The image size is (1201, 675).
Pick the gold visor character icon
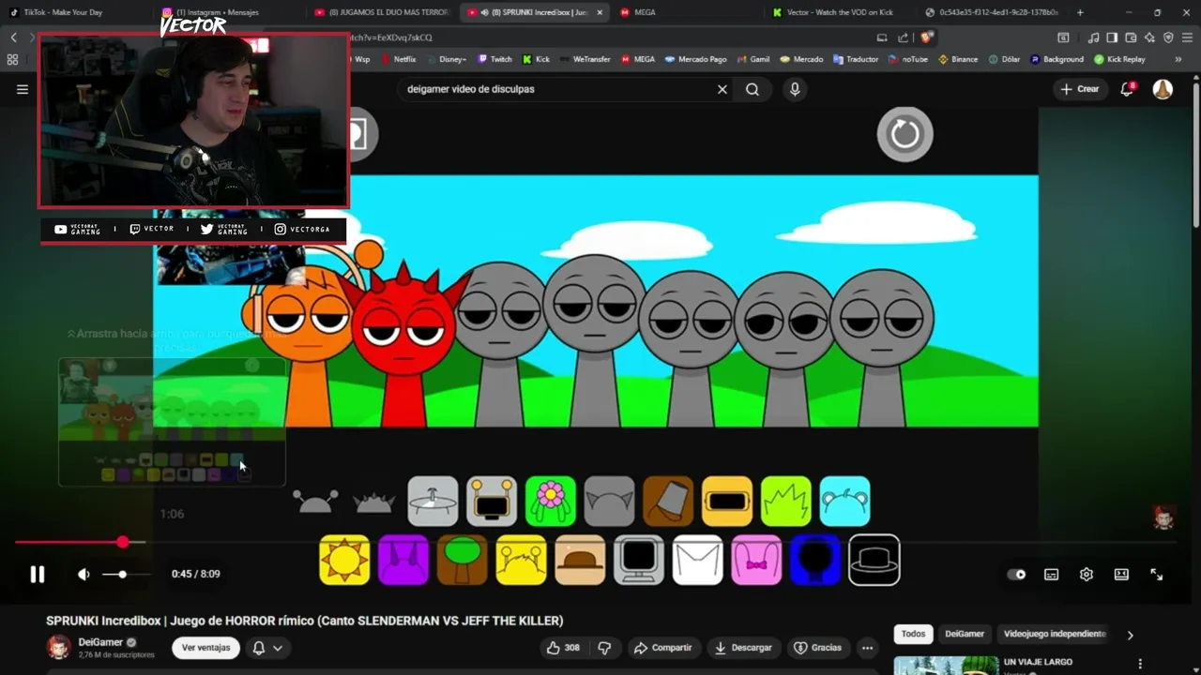[x=727, y=502]
